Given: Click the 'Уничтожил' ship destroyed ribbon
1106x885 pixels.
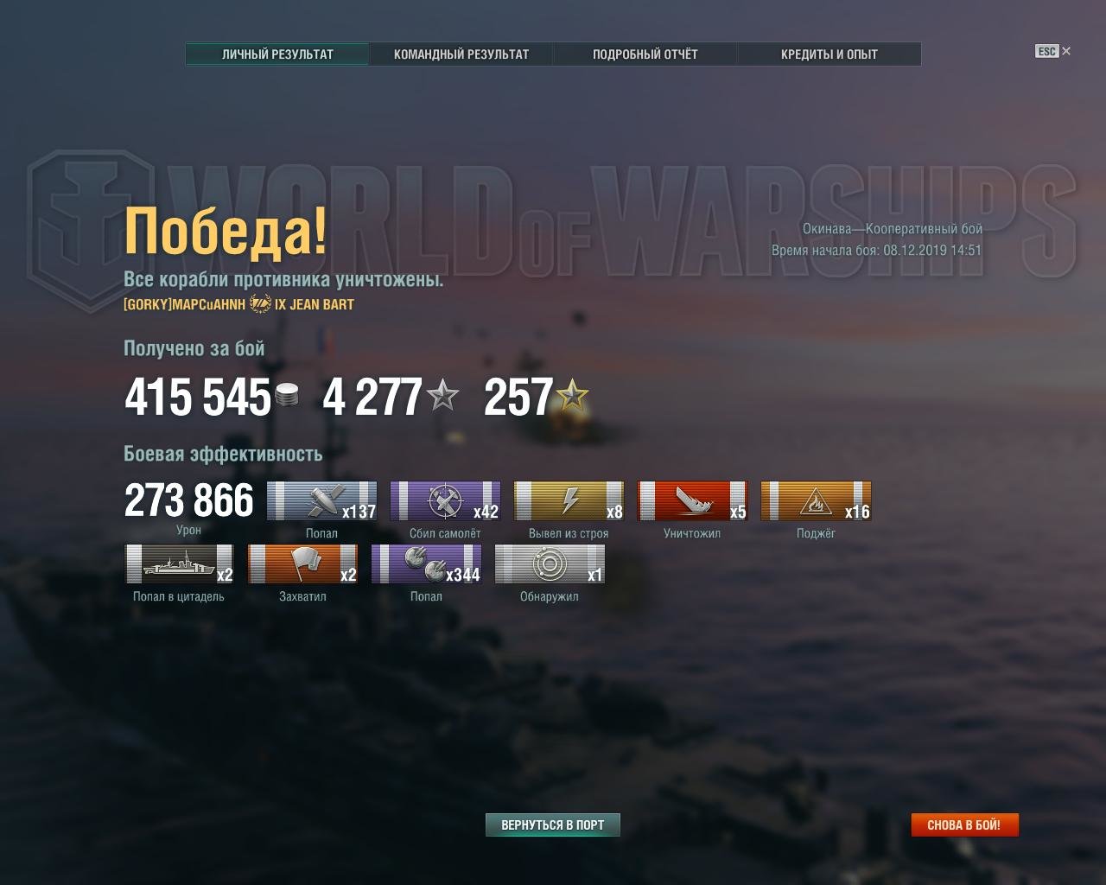Looking at the screenshot, I should click(692, 501).
